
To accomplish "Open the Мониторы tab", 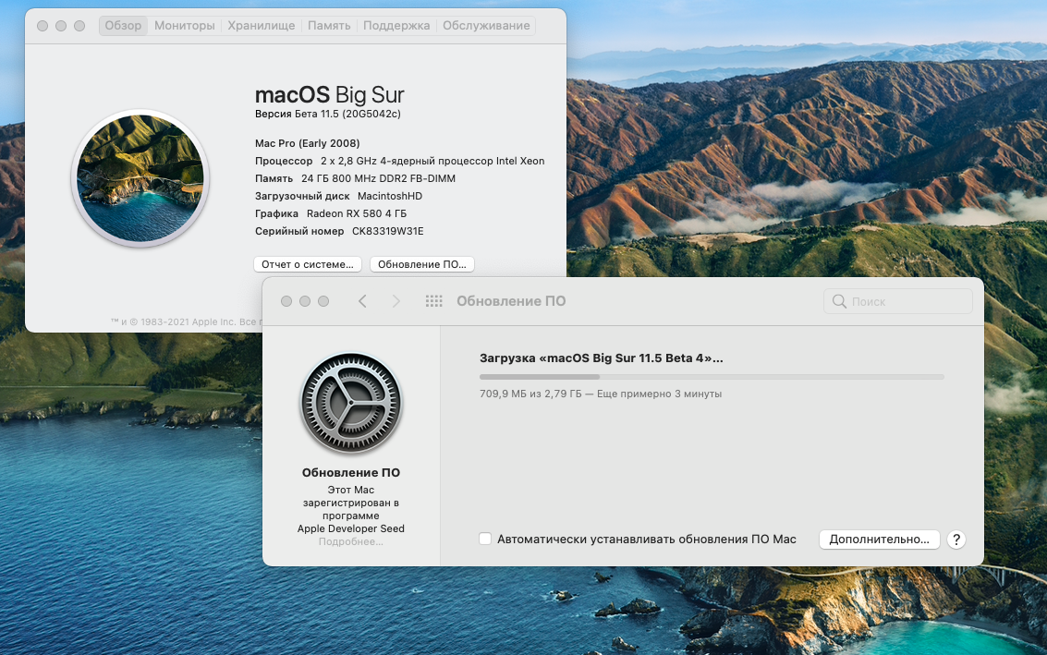I will pyautogui.click(x=184, y=25).
